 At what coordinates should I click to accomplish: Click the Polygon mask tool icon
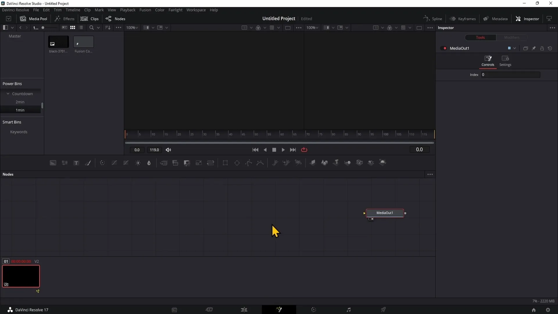point(249,162)
